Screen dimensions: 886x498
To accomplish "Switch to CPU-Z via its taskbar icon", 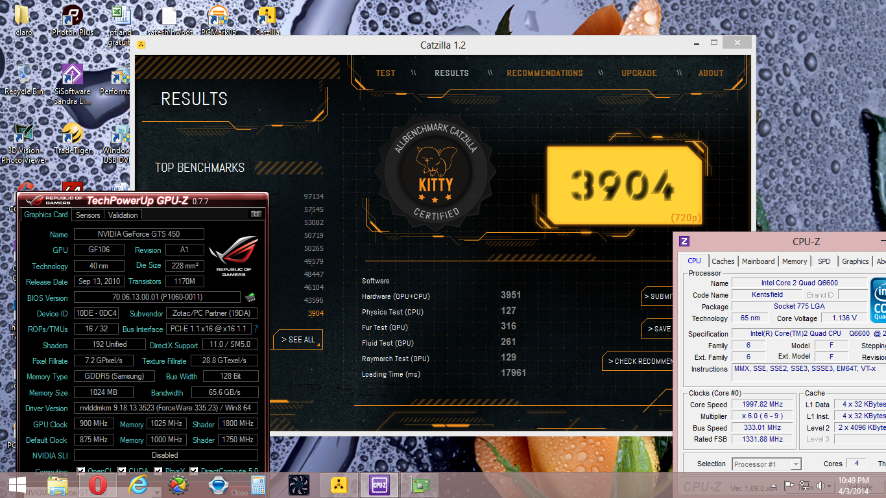I will 379,485.
